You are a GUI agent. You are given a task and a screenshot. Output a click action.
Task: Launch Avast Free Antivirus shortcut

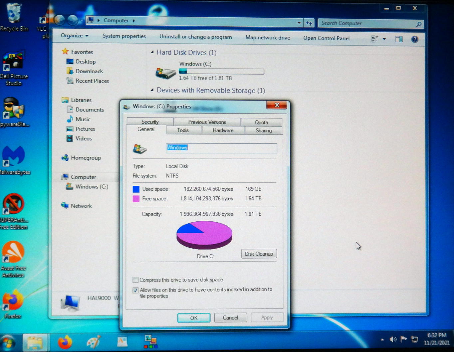coord(13,259)
